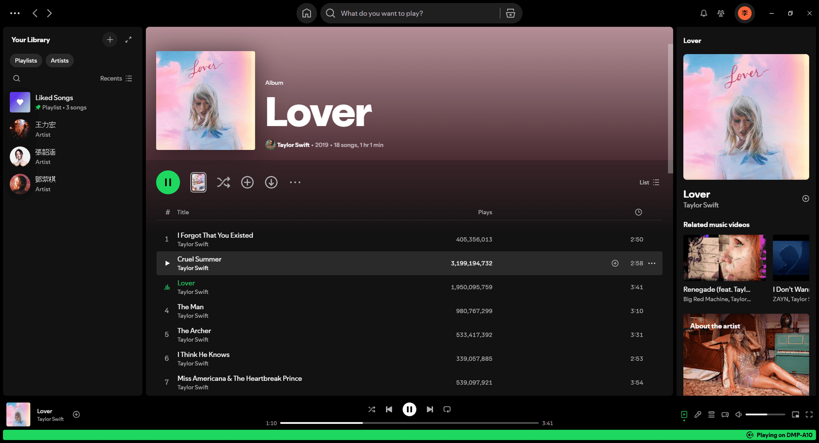Select the Playlists filter chip
Viewport: 819px width, 443px height.
point(26,60)
